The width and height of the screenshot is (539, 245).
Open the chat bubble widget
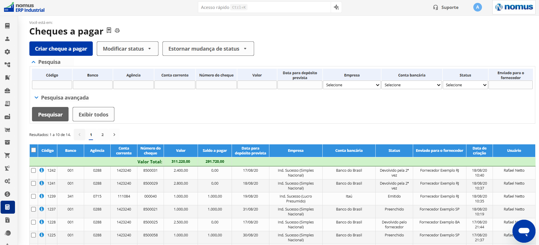[524, 231]
